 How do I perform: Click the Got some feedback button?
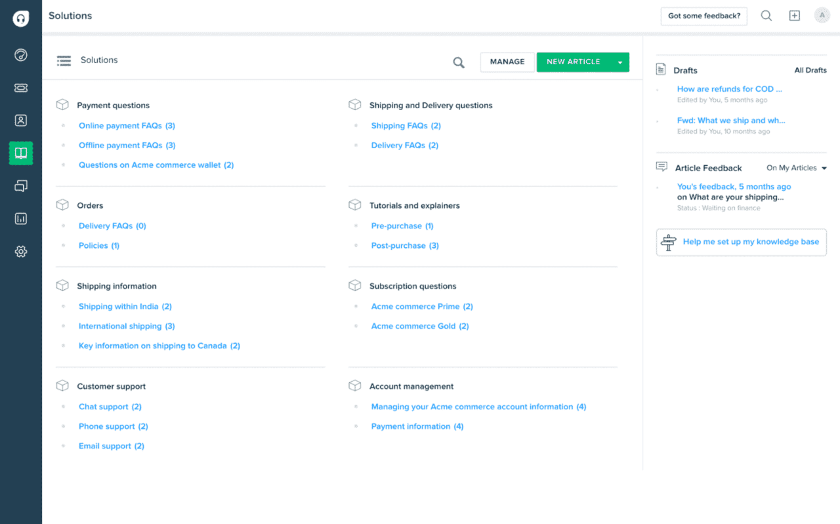pyautogui.click(x=703, y=16)
